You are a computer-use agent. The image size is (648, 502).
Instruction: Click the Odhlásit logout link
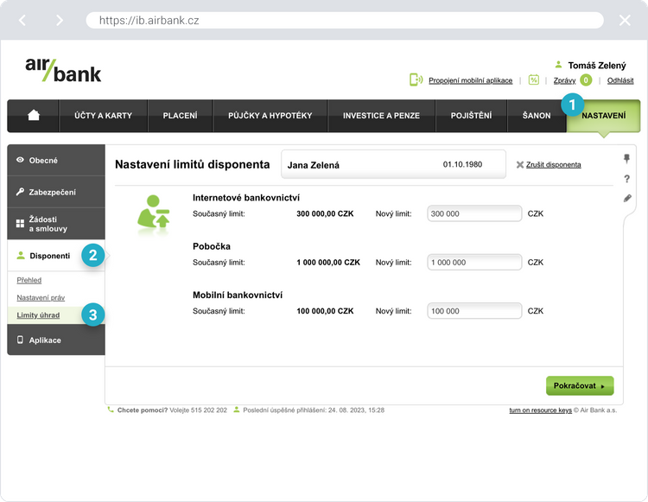pyautogui.click(x=619, y=80)
